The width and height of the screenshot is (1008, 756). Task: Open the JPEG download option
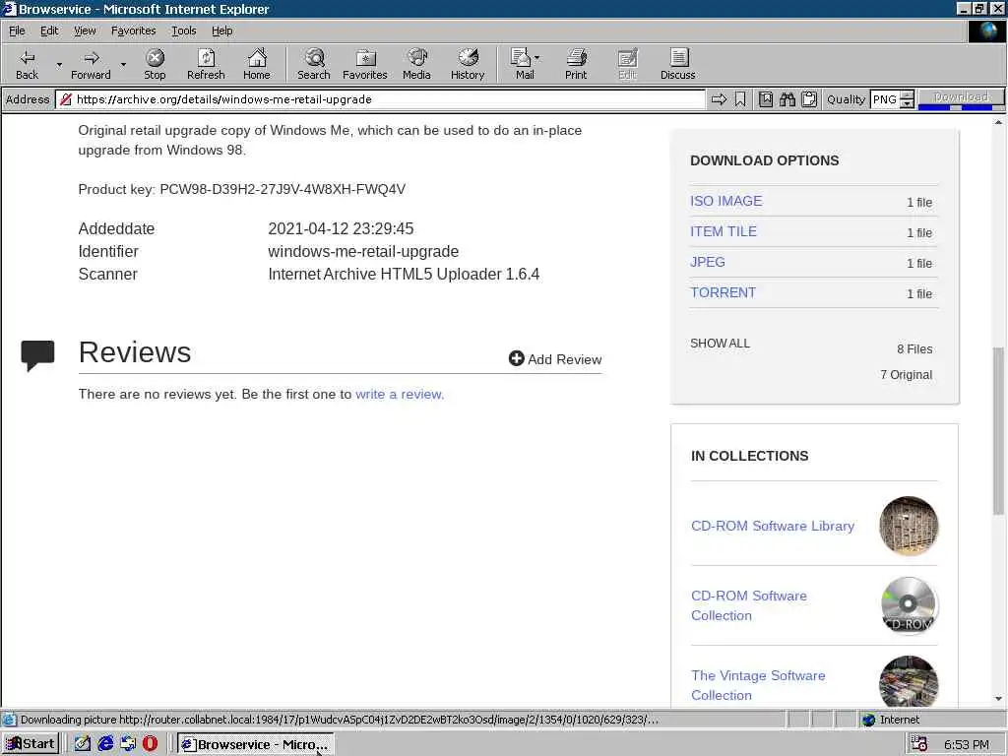point(707,262)
